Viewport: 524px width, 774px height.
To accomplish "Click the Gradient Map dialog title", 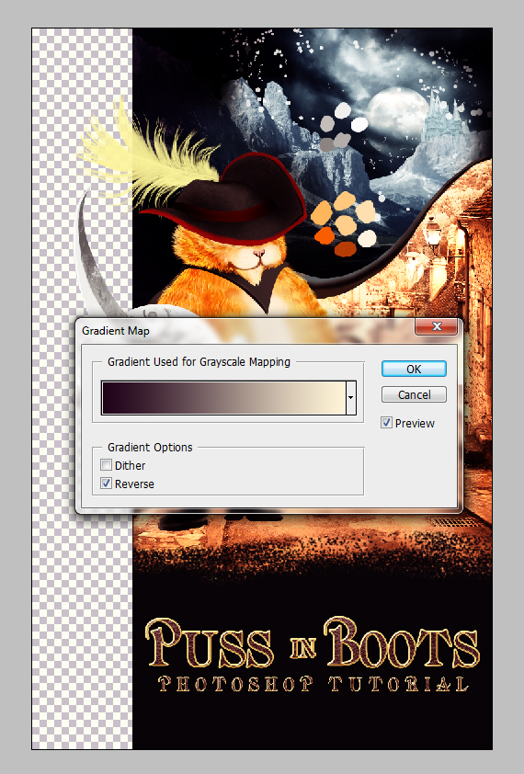I will point(116,331).
